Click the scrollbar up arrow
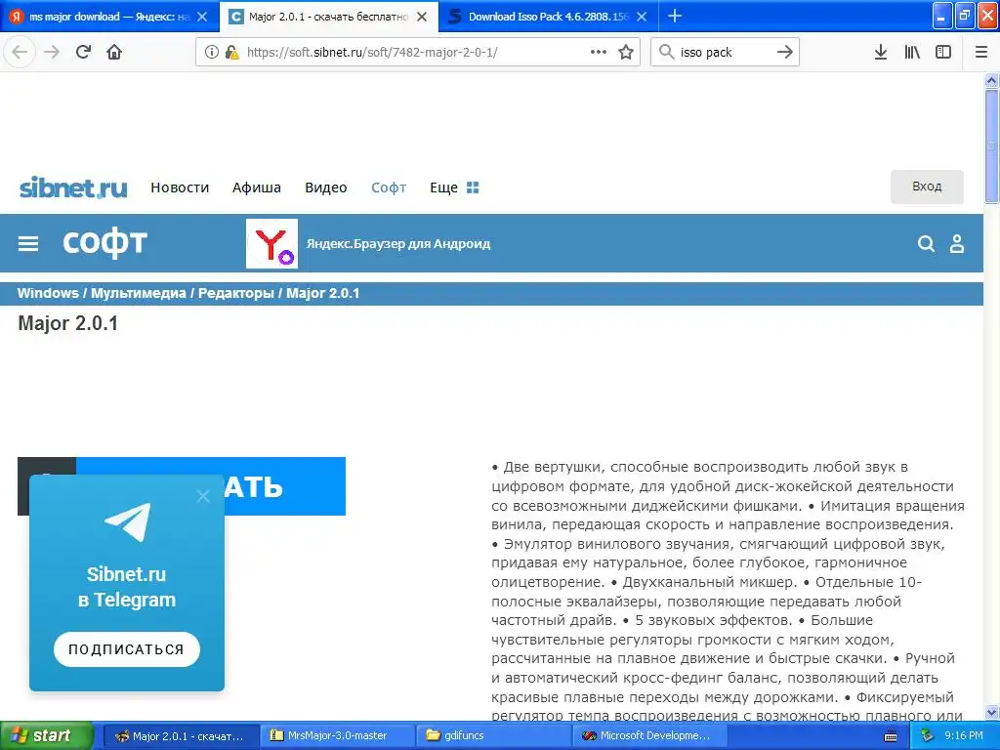The height and width of the screenshot is (750, 1000). pos(992,80)
